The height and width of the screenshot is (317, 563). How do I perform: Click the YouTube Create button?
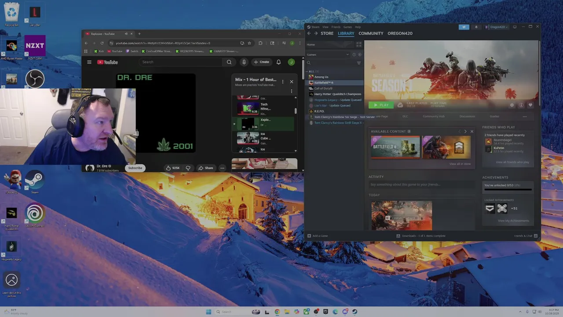[x=261, y=62]
